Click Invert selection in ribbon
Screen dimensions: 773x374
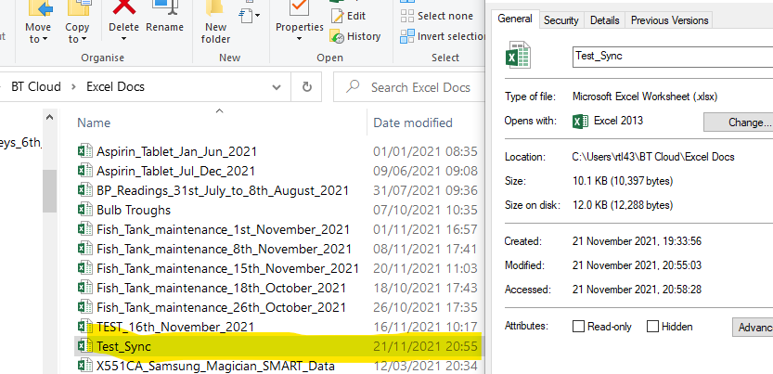click(x=444, y=36)
